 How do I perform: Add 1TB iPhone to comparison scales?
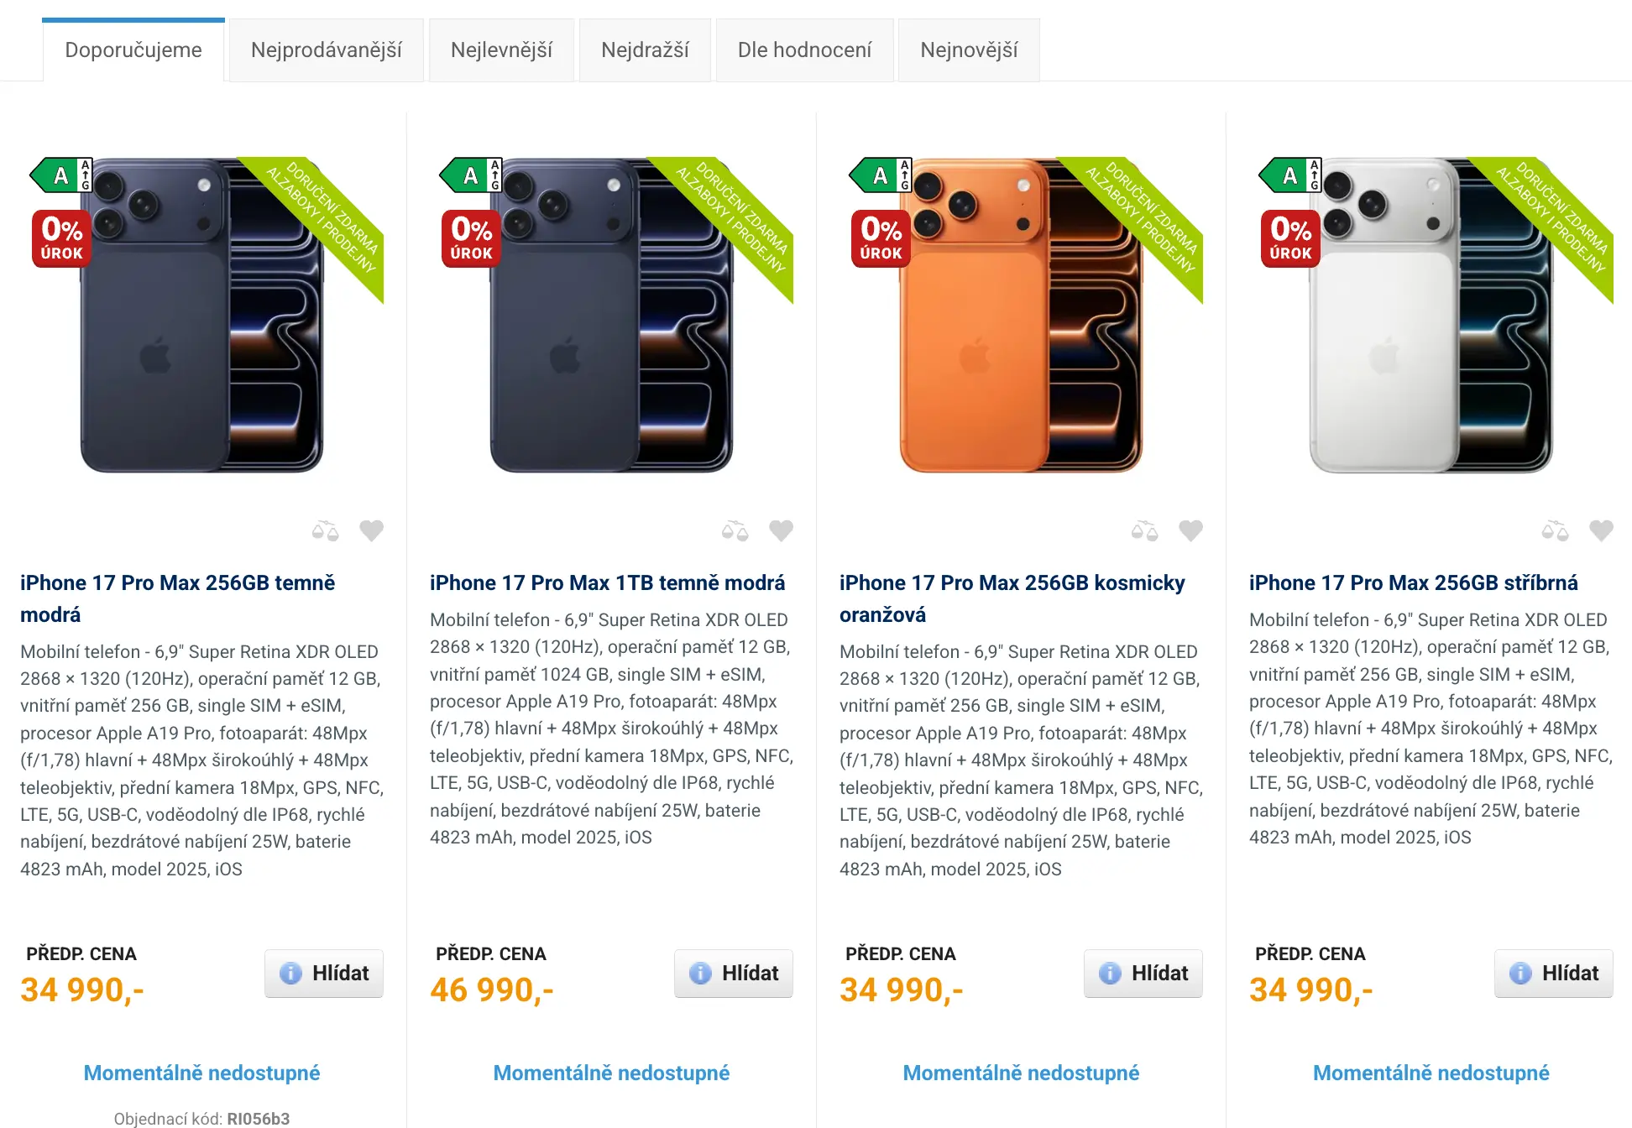coord(735,530)
